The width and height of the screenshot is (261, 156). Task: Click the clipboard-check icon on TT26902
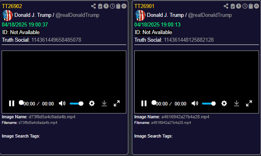pos(100,6)
